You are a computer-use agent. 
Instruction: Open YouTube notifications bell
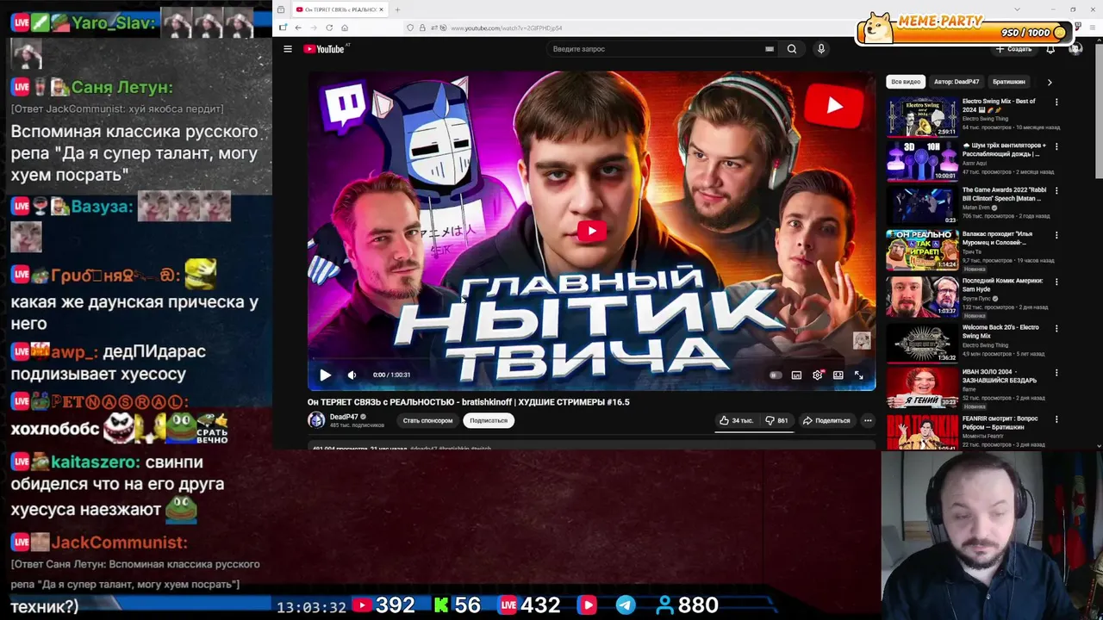1050,49
